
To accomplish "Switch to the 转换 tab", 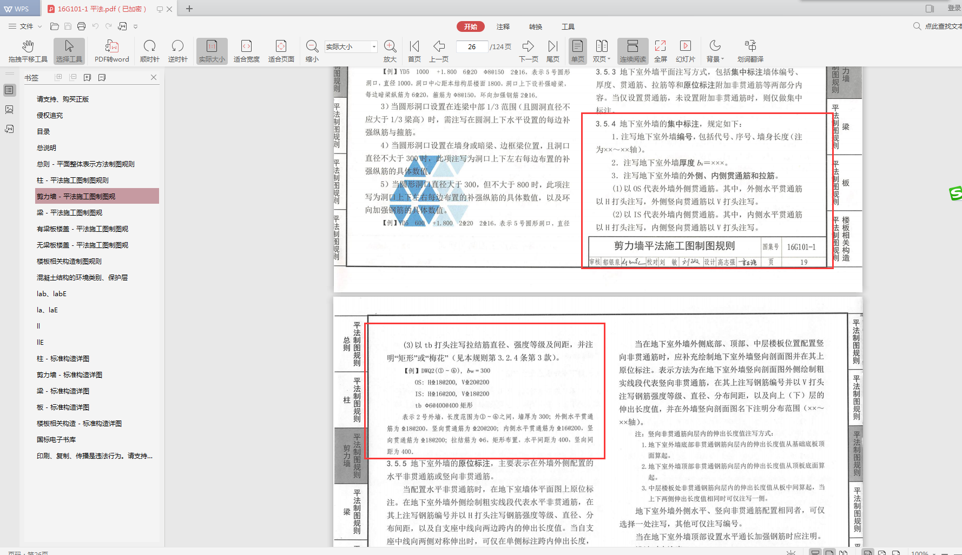I will point(536,26).
